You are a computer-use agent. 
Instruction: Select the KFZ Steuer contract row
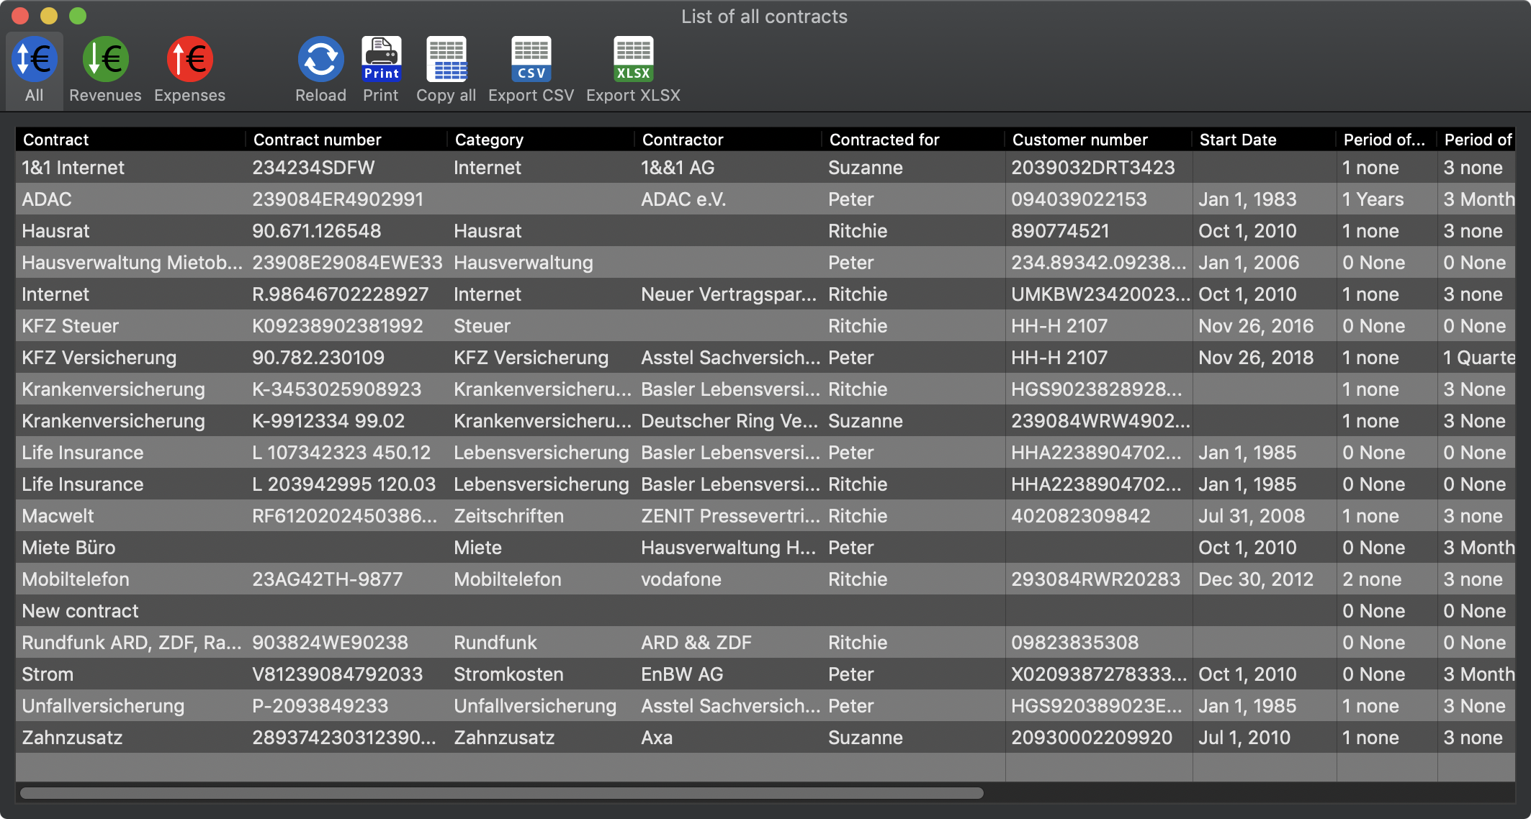click(x=765, y=325)
